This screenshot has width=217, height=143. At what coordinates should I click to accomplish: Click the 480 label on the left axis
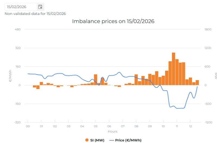click(18, 29)
